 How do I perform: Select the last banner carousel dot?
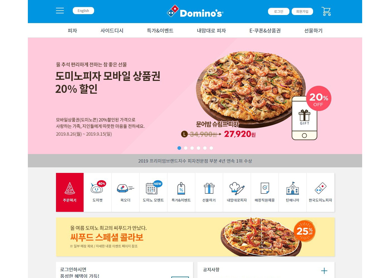click(211, 148)
